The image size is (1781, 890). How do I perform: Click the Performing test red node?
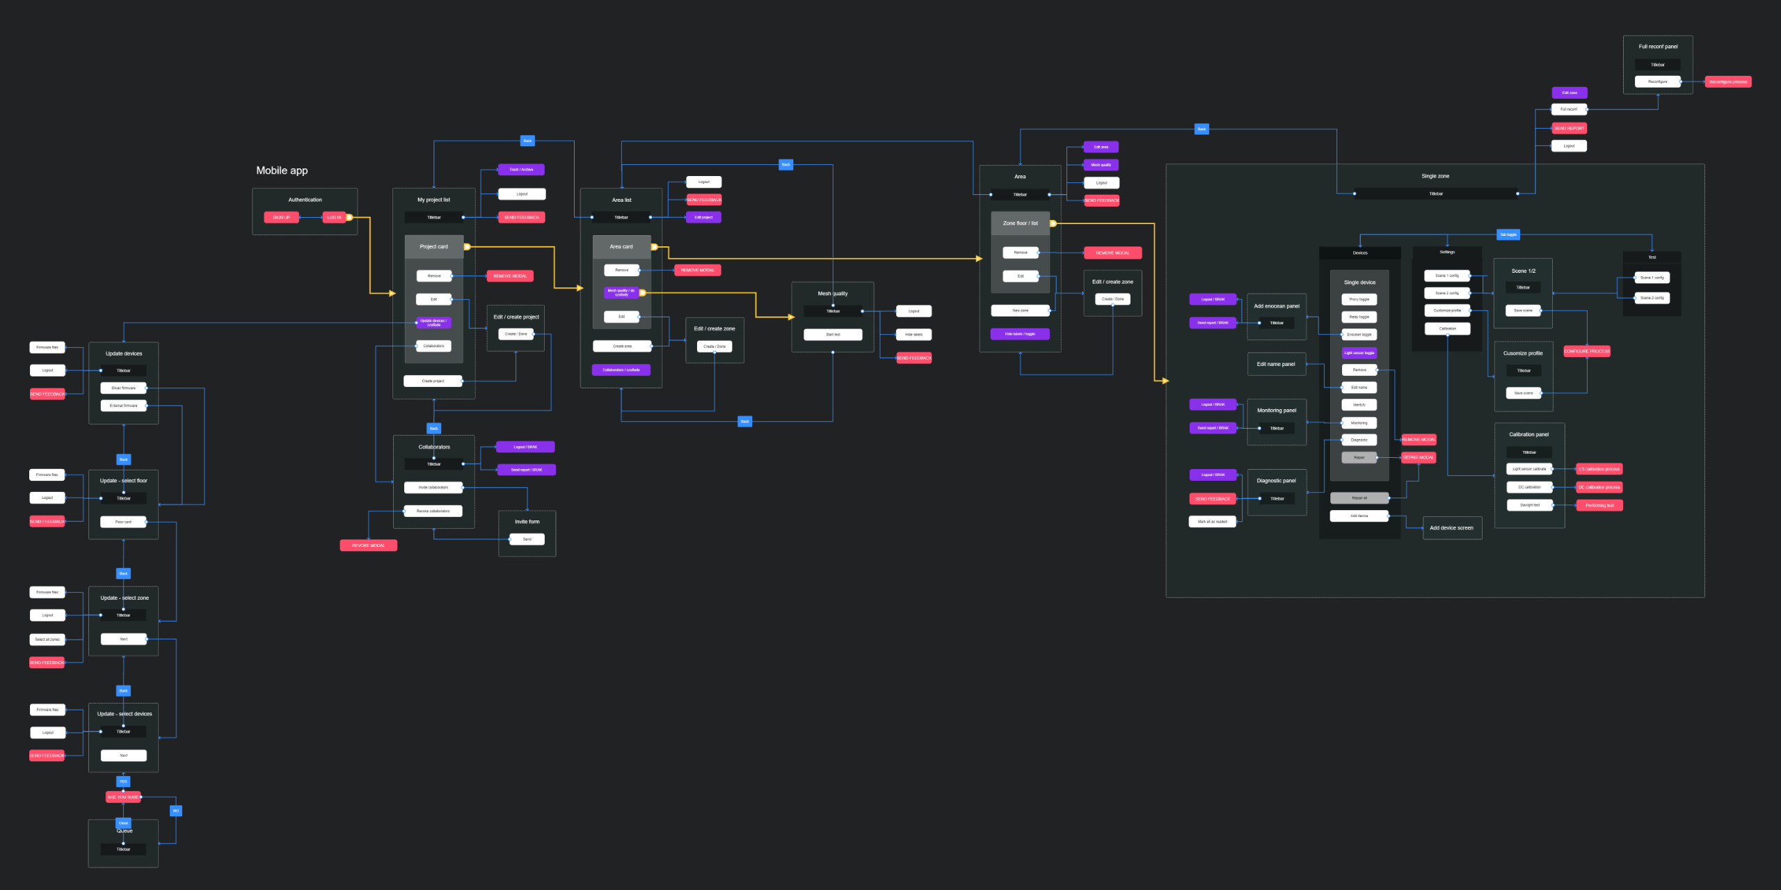coord(1599,505)
